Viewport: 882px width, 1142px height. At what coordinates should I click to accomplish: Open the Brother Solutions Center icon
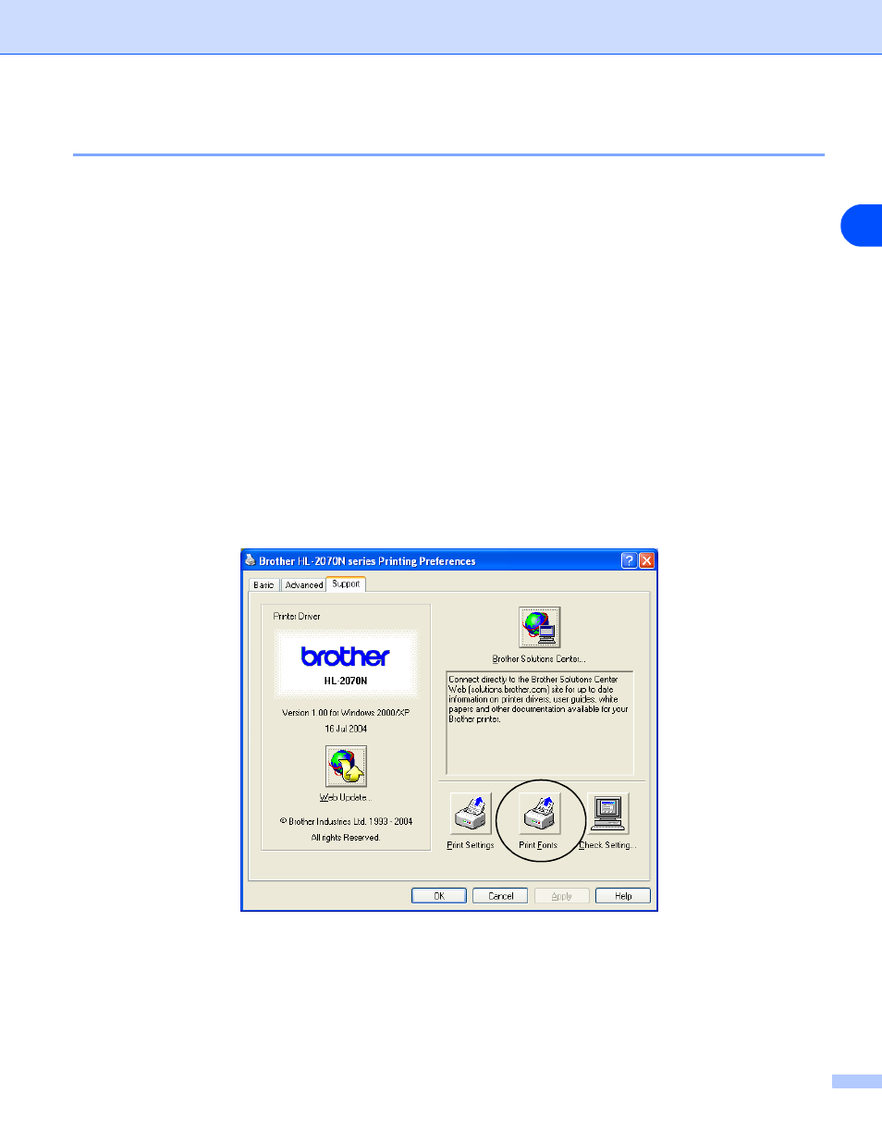[x=539, y=628]
